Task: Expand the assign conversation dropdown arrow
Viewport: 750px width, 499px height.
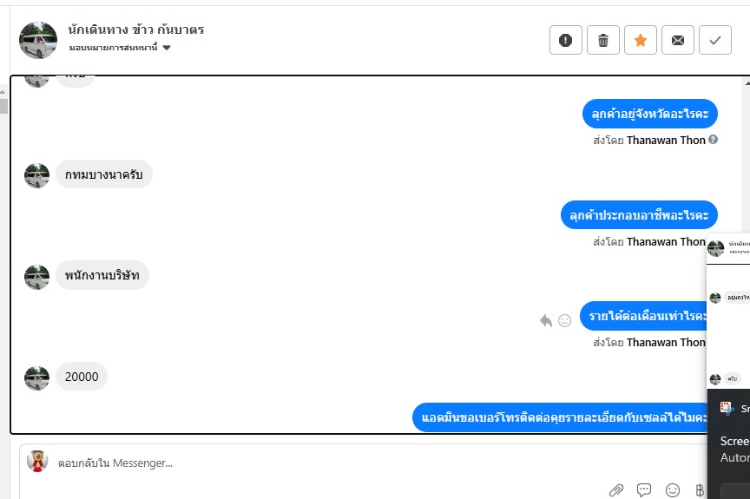Action: pos(167,48)
